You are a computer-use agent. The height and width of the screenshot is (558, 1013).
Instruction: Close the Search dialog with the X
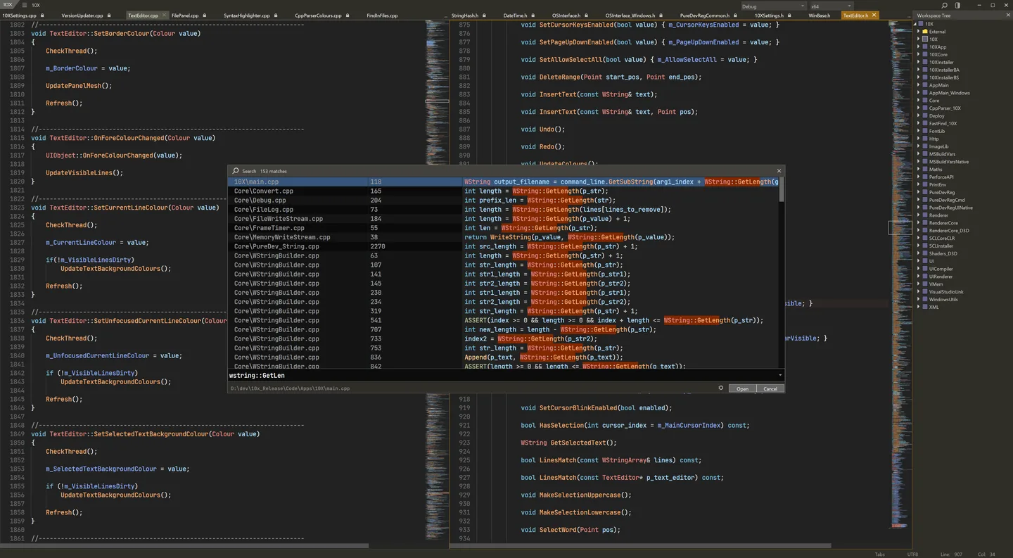(779, 171)
